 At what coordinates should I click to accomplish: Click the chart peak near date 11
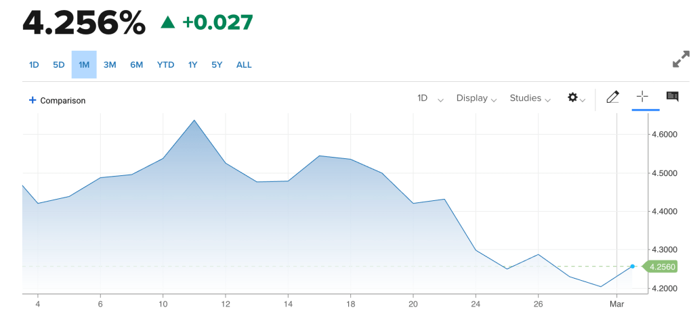point(194,120)
